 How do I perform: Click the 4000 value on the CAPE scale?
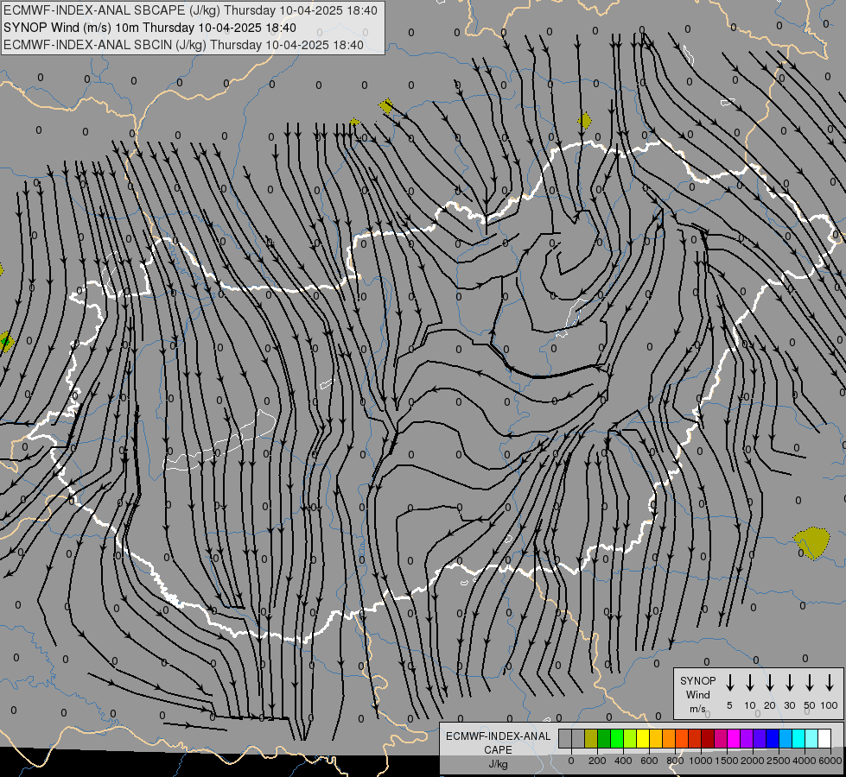tap(804, 761)
